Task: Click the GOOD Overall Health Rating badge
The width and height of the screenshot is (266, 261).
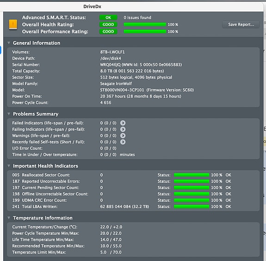Action: coord(108,24)
